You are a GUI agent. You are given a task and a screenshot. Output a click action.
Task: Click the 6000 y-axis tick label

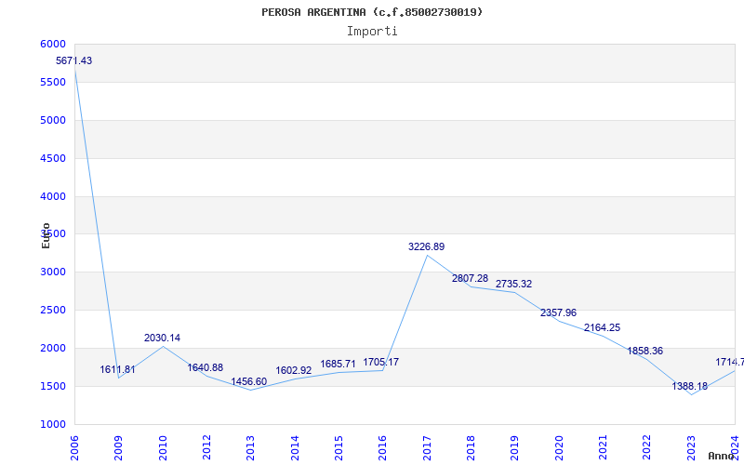pos(53,44)
